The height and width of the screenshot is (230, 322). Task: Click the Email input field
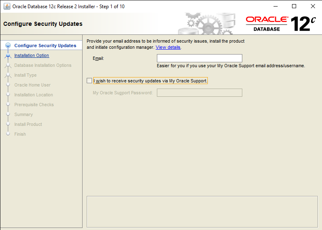click(x=200, y=58)
